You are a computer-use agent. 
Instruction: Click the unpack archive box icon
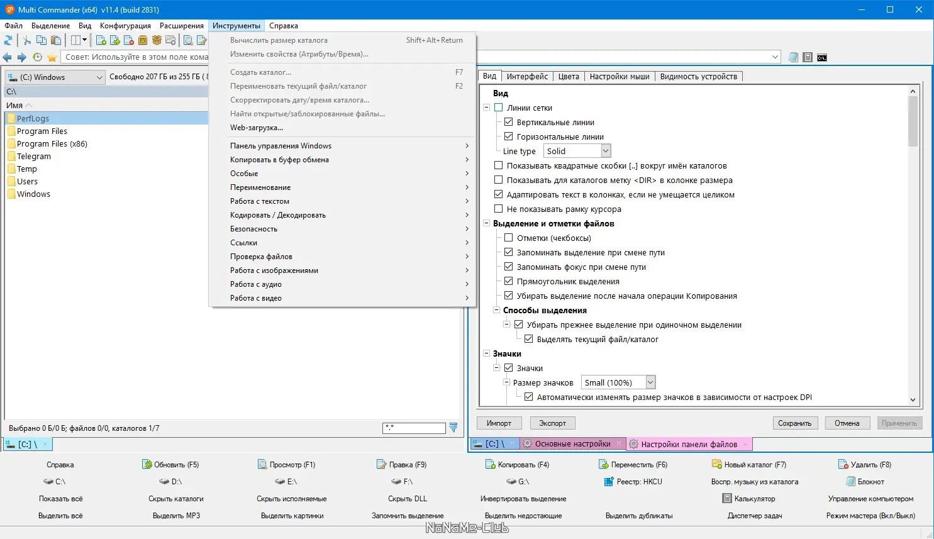coord(143,40)
